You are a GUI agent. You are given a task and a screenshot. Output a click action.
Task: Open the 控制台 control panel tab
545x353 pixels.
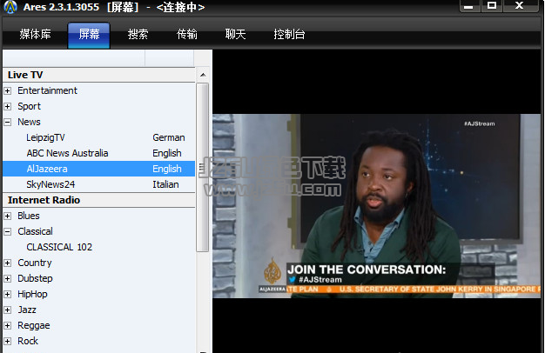(289, 34)
